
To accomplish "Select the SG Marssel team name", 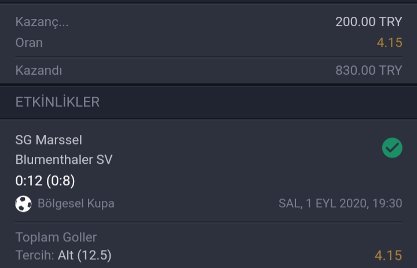I will 49,140.
